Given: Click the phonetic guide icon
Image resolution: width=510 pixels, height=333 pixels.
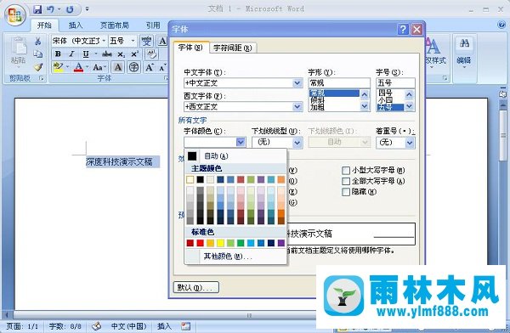Looking at the screenshot, I should pyautogui.click(x=146, y=41).
